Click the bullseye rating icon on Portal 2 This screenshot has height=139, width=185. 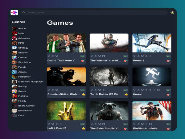tap(168, 61)
